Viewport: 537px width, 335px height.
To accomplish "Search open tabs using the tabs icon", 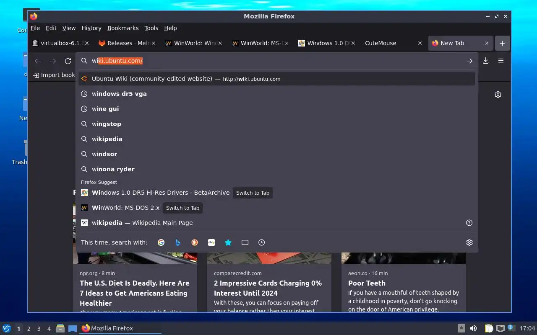I will 245,242.
